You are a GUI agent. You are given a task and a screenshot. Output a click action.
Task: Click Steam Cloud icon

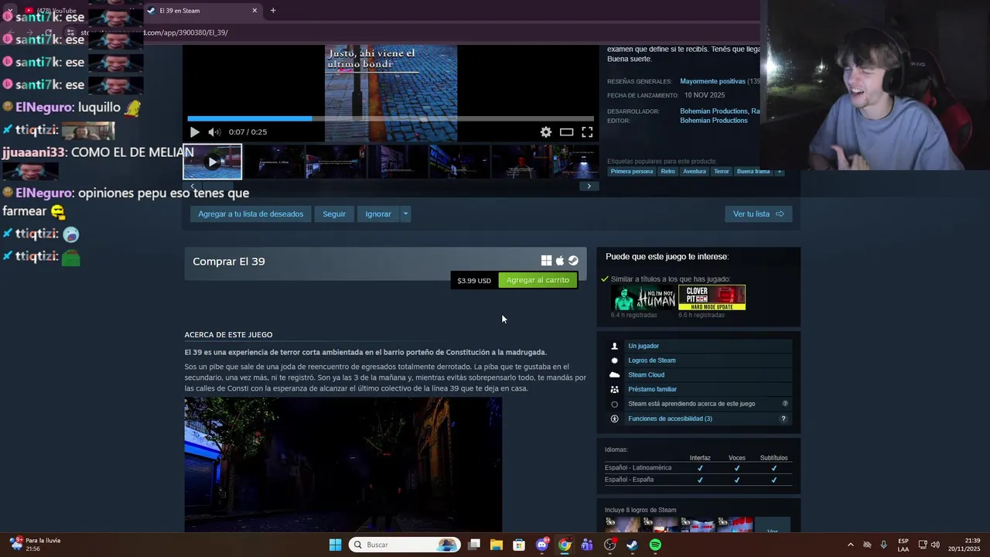pyautogui.click(x=615, y=375)
